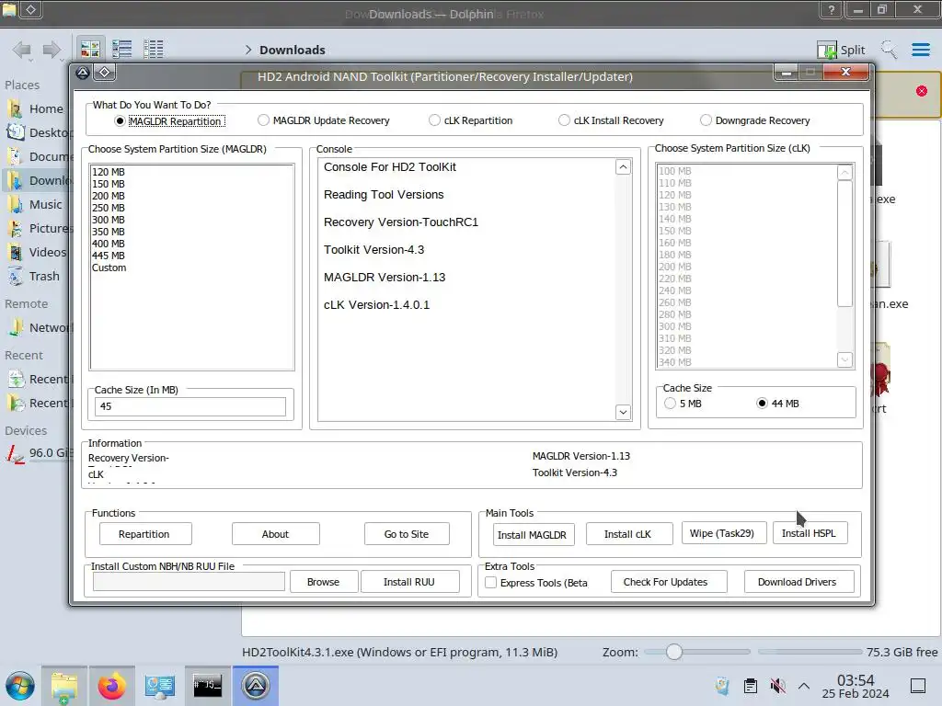The height and width of the screenshot is (706, 942).
Task: Click the Install RUU button
Action: pos(409,582)
